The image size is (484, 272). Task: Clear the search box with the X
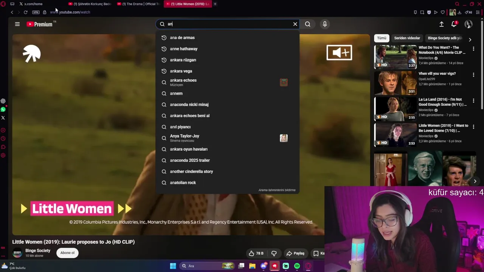(x=295, y=24)
